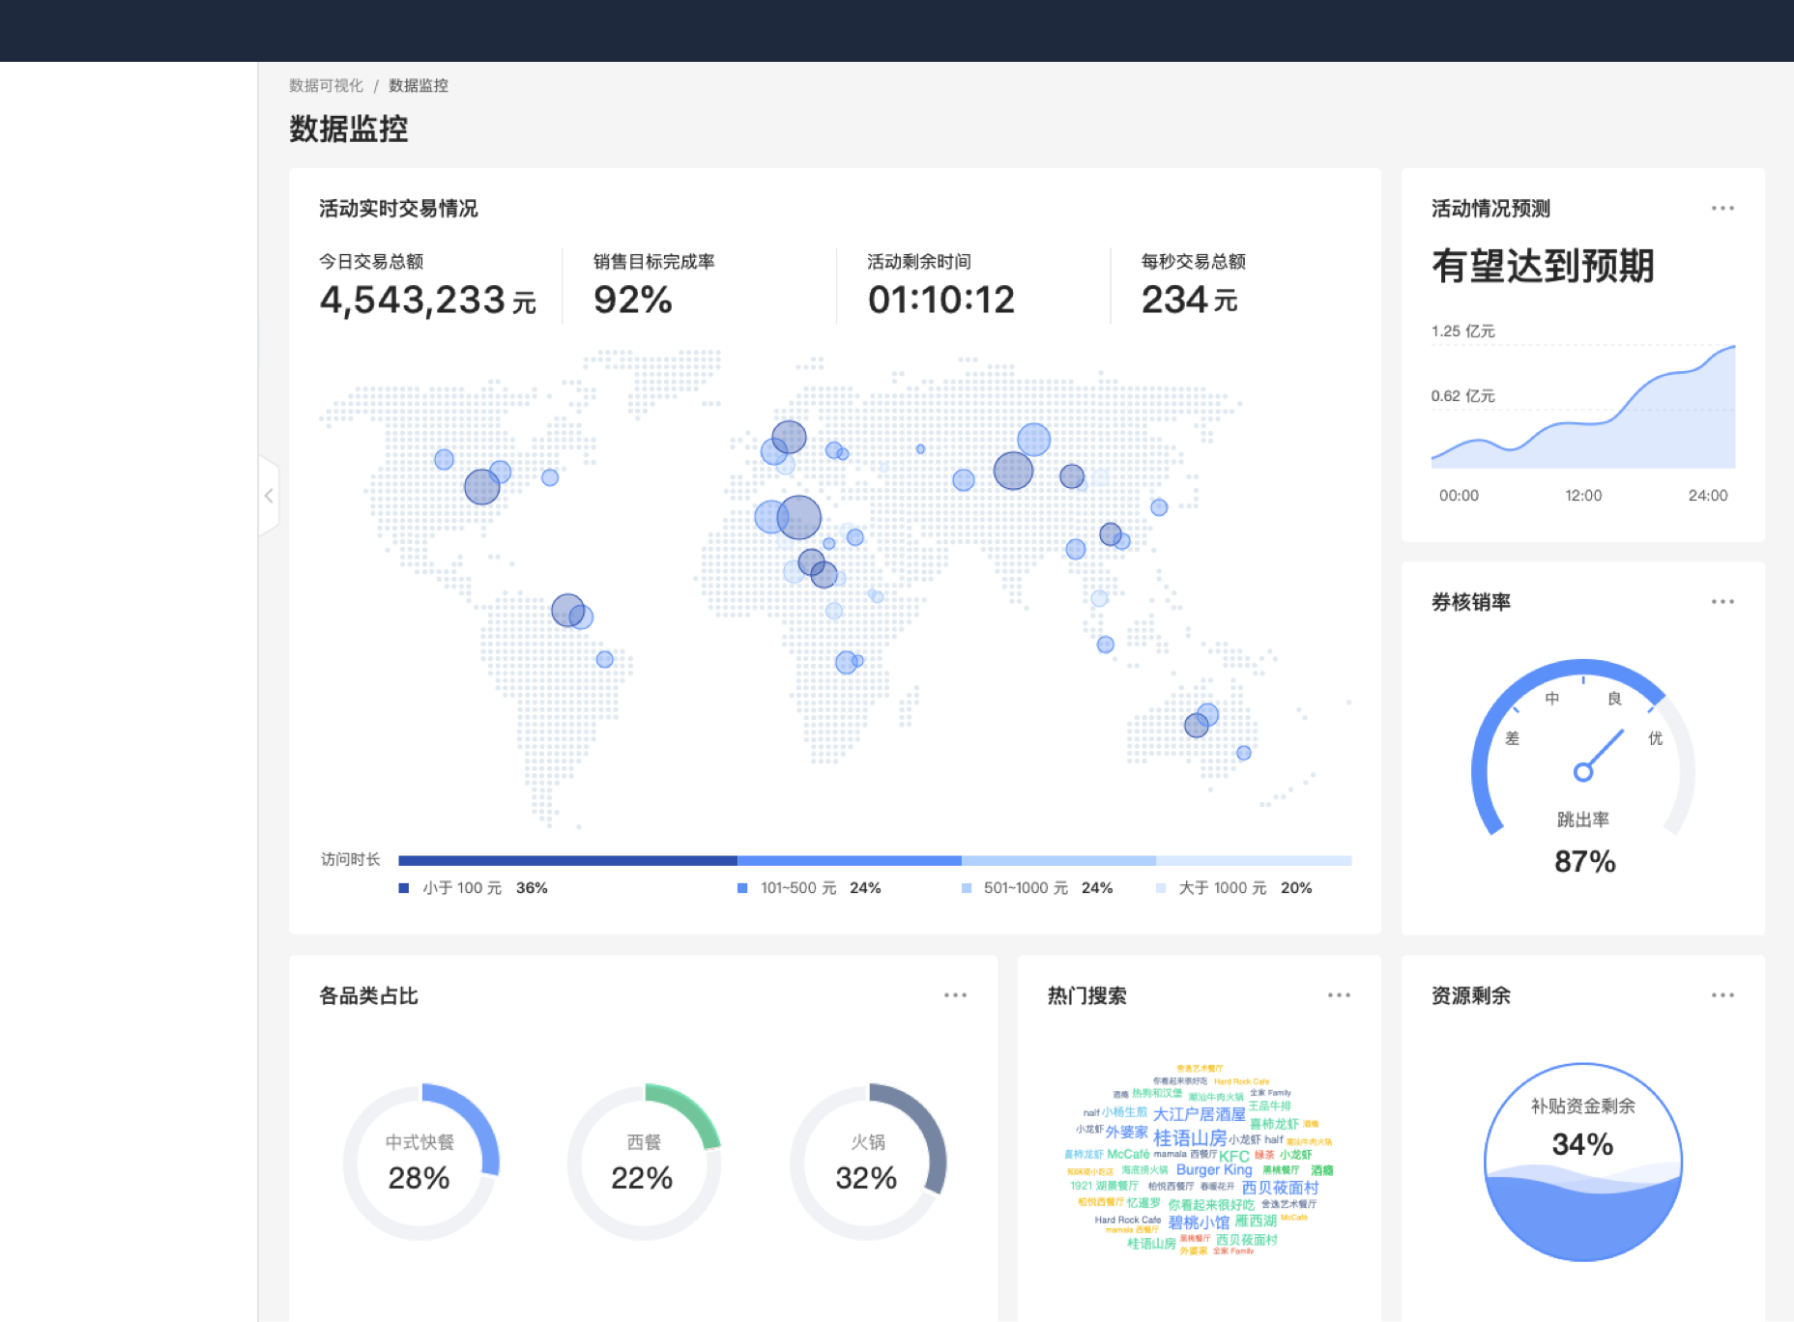The image size is (1794, 1322).
Task: Click the 访问时长 label
Action: [350, 859]
